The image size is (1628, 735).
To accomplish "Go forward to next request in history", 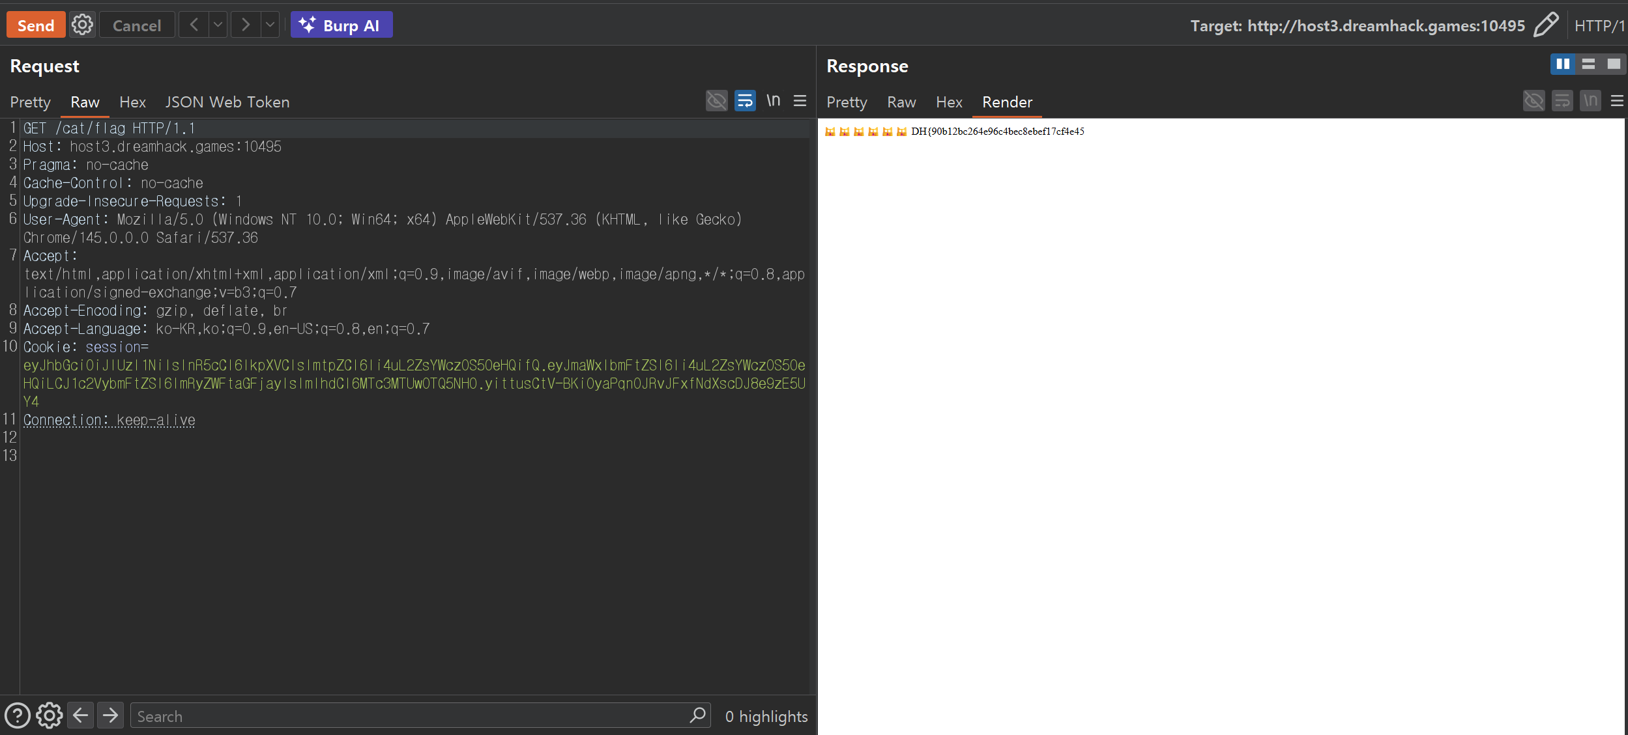I will [246, 25].
